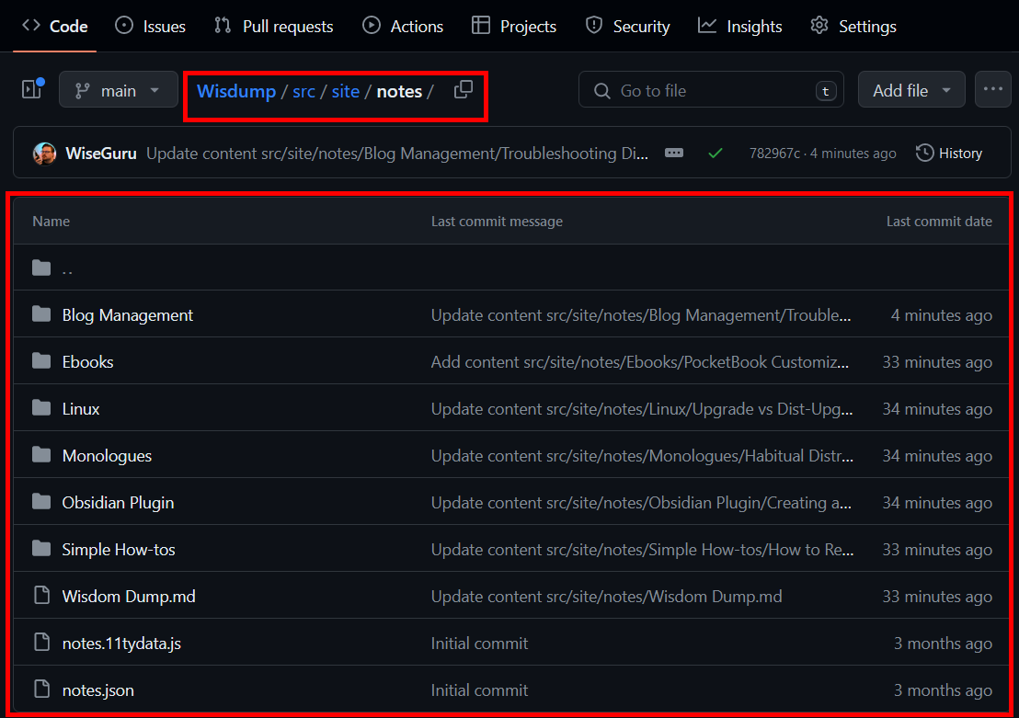The width and height of the screenshot is (1019, 718).
Task: Open the commit message ellipsis details
Action: pyautogui.click(x=674, y=154)
